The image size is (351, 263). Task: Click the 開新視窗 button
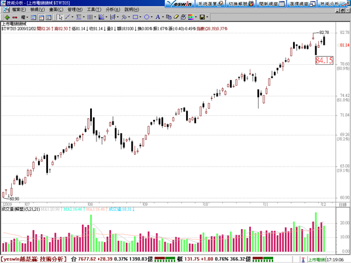tap(271, 4)
